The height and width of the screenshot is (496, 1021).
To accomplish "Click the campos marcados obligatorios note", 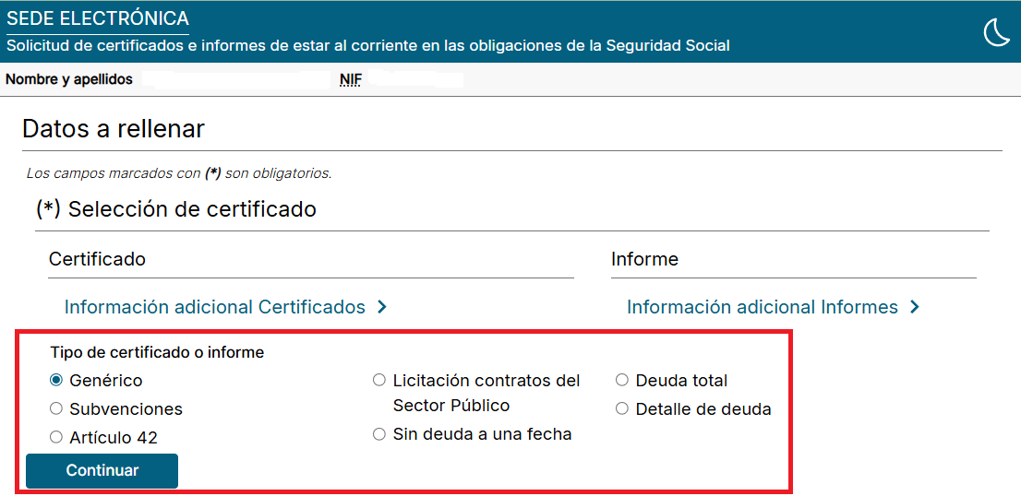I will (x=179, y=173).
